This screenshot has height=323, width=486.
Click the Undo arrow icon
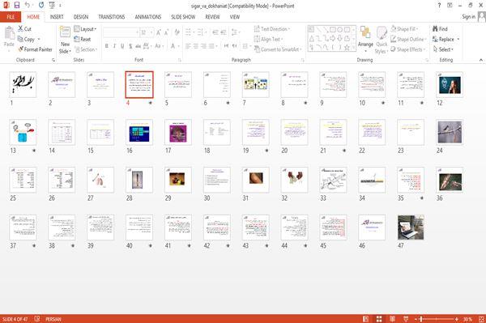tap(28, 6)
